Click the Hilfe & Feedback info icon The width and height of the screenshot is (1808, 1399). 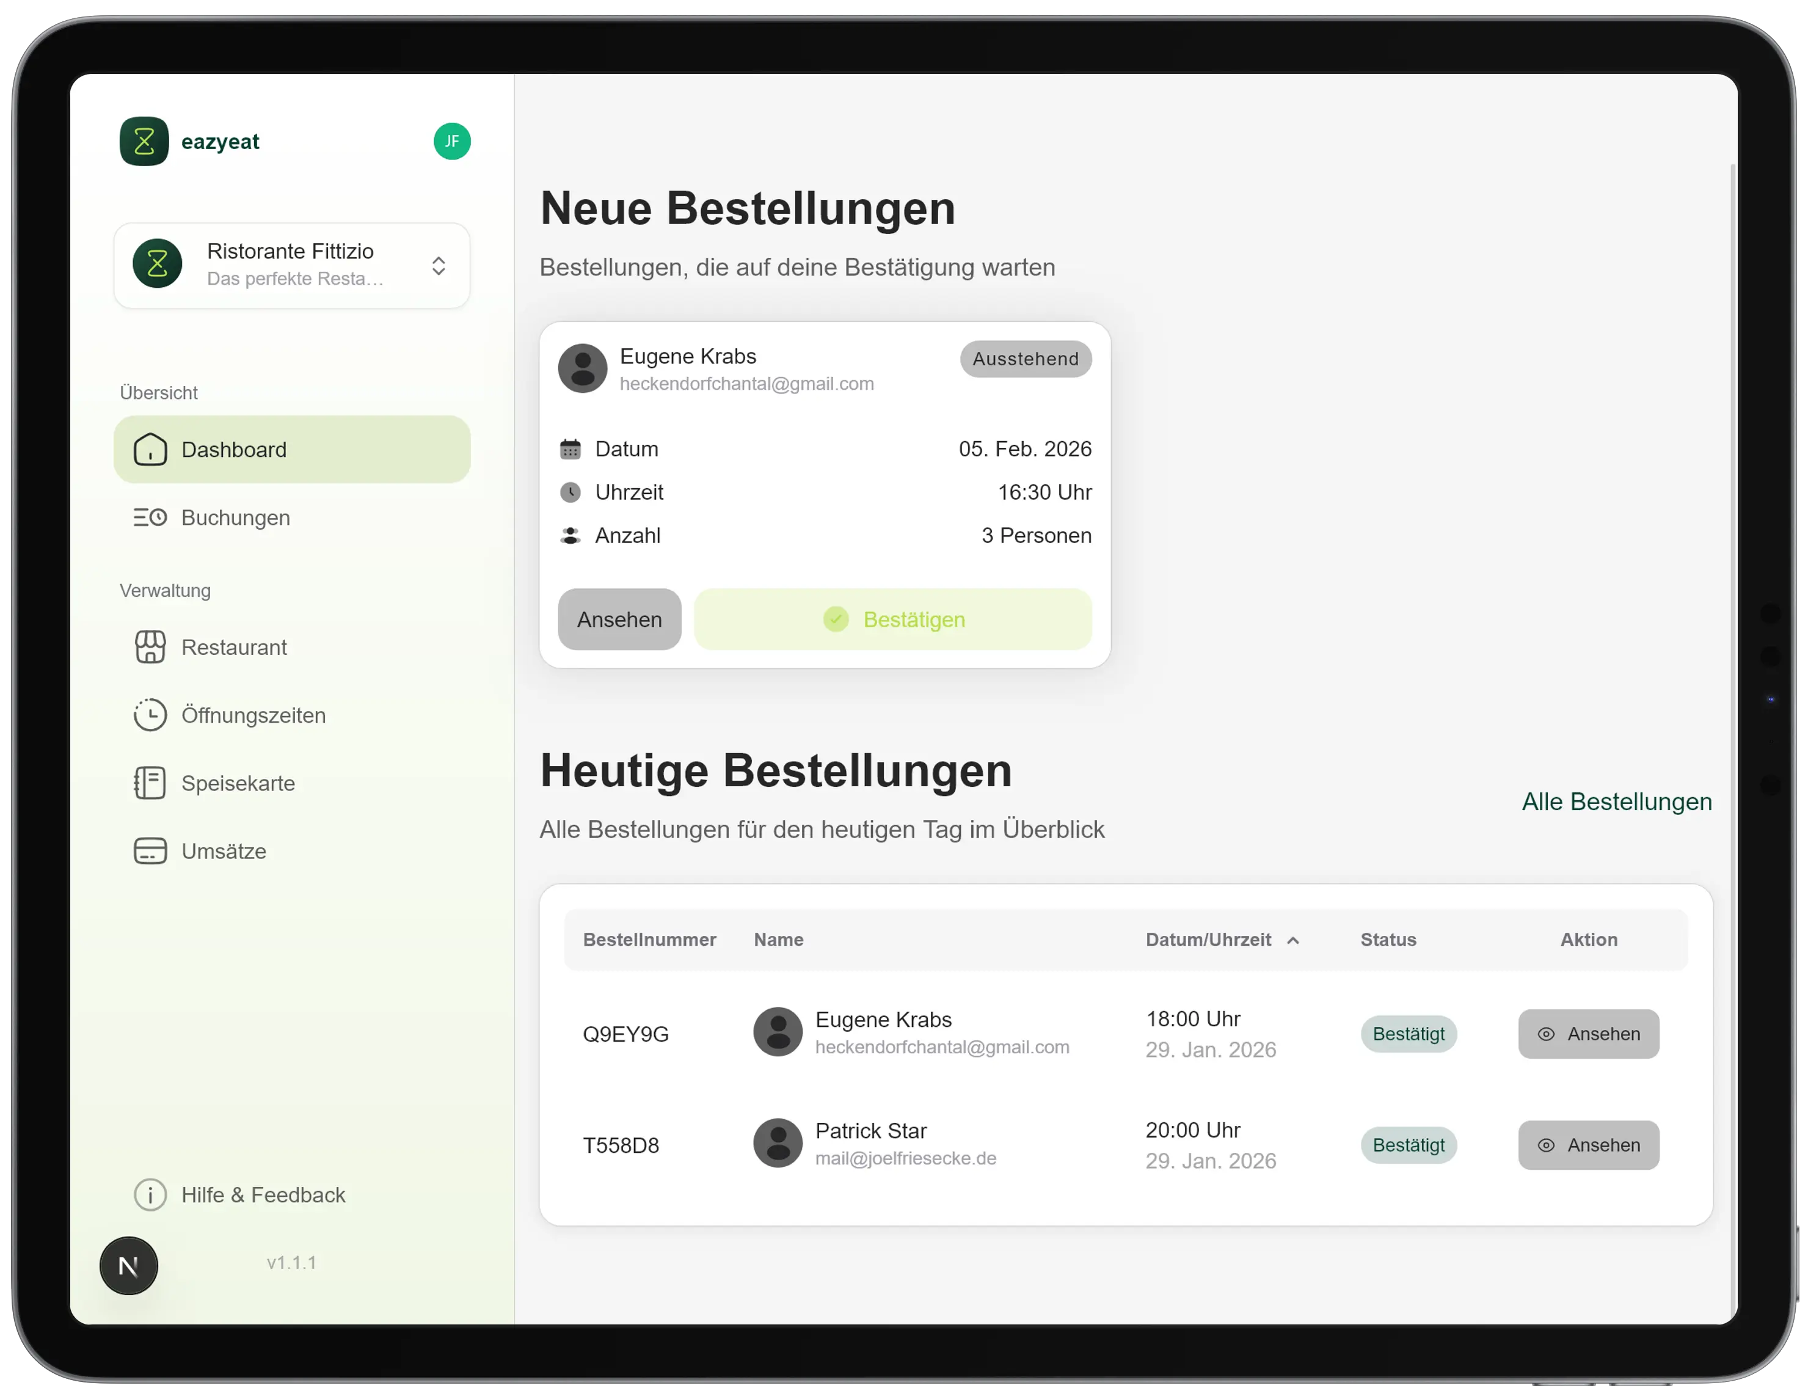[x=150, y=1194]
